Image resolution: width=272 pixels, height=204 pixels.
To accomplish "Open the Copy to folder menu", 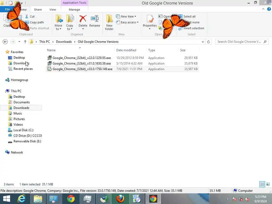I will 70,23.
